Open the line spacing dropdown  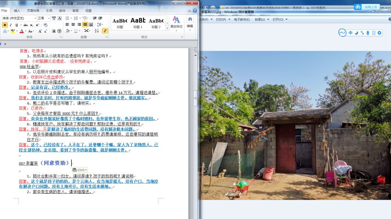coord(100,24)
